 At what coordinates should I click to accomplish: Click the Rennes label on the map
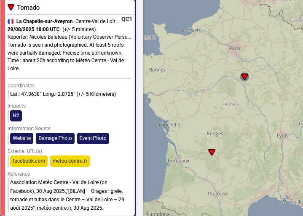pyautogui.click(x=157, y=70)
